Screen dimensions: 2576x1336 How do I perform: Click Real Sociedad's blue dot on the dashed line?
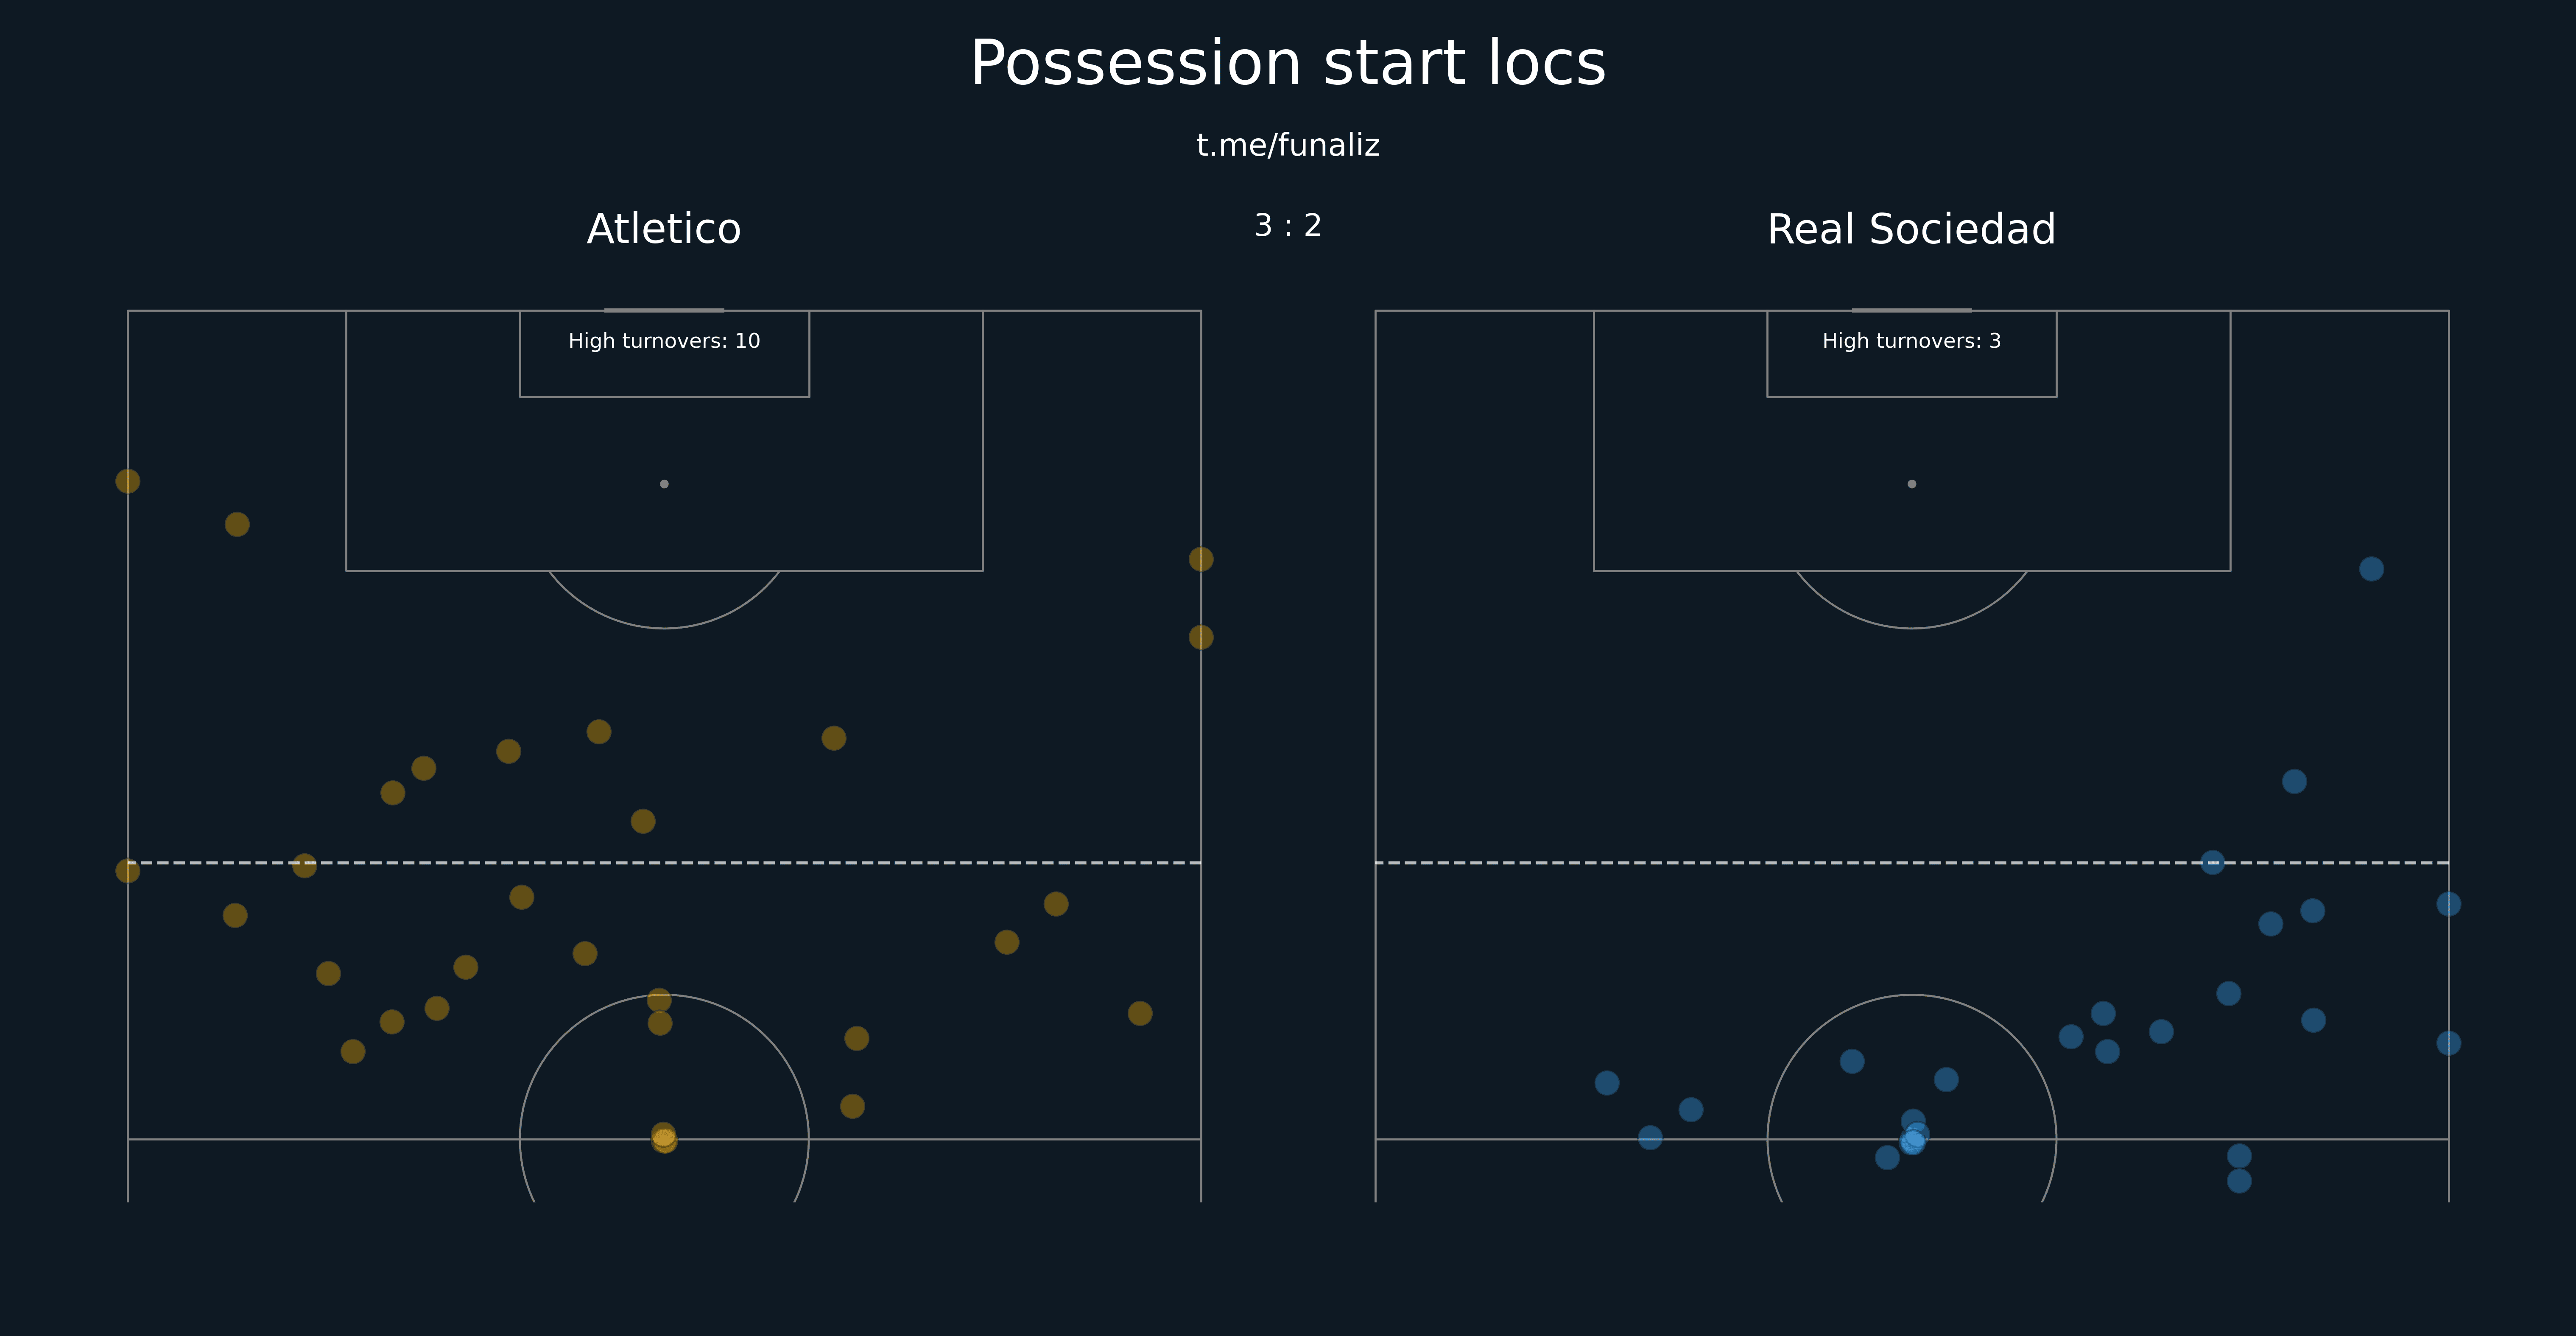tap(2212, 862)
